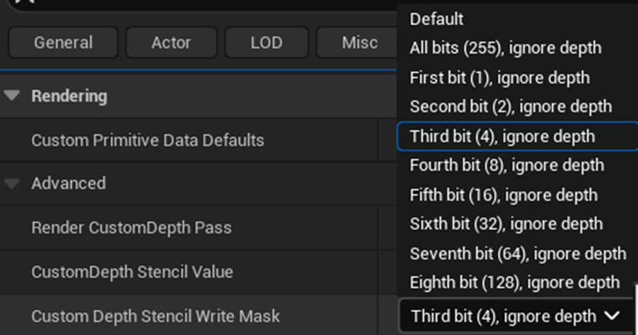Click the CustomDepth Stencil Value property label
The width and height of the screenshot is (638, 335).
[x=132, y=272]
